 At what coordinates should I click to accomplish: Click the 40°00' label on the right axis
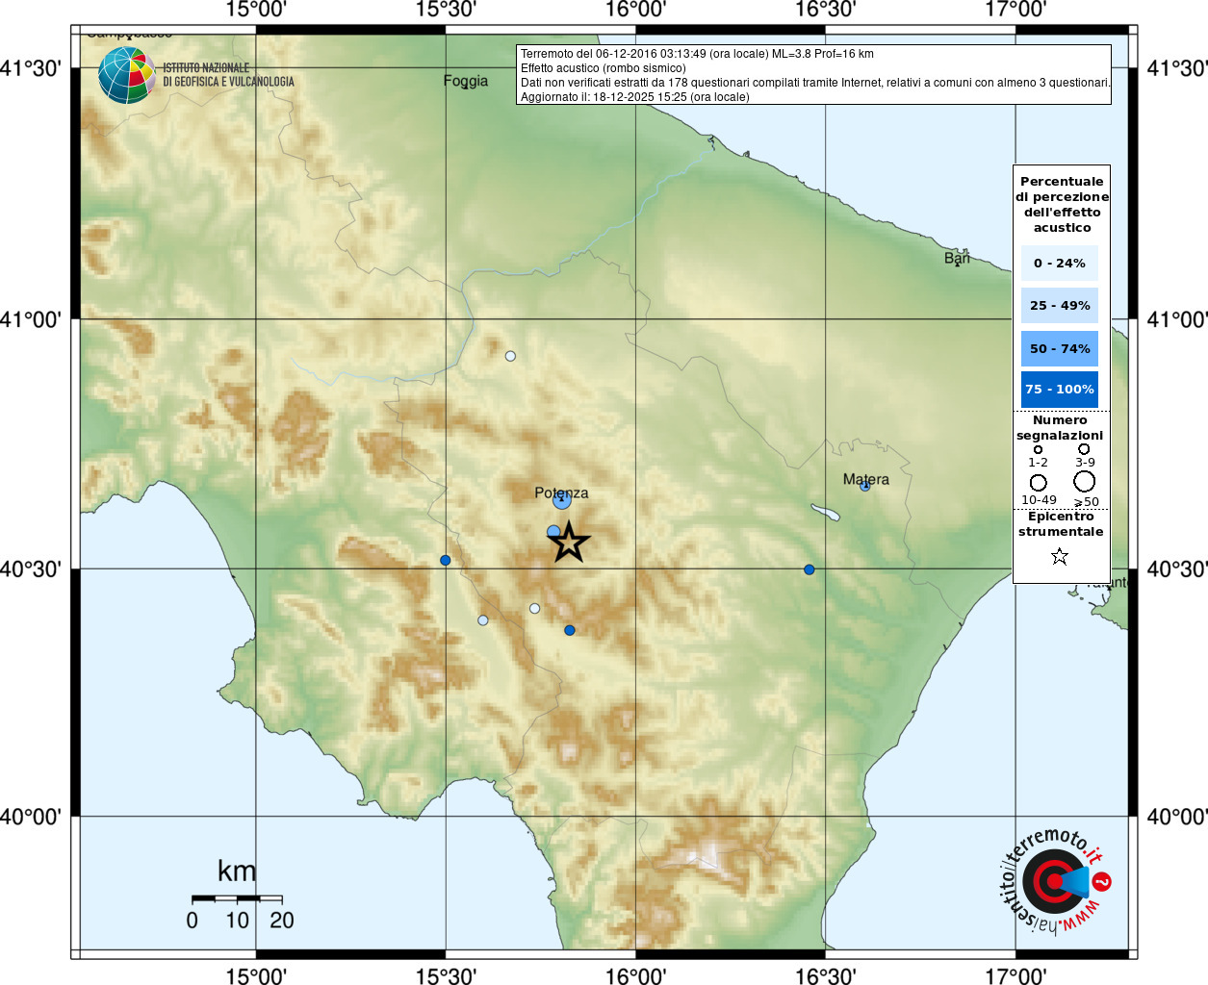tap(1177, 817)
